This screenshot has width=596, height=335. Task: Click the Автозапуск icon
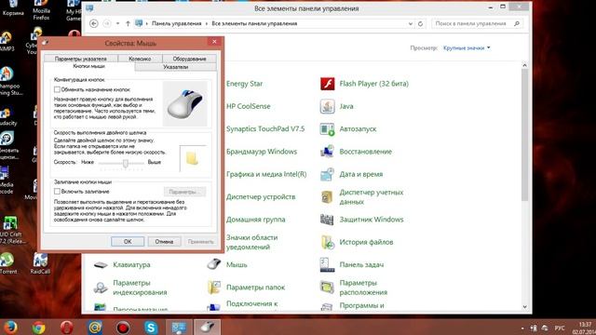click(x=327, y=129)
